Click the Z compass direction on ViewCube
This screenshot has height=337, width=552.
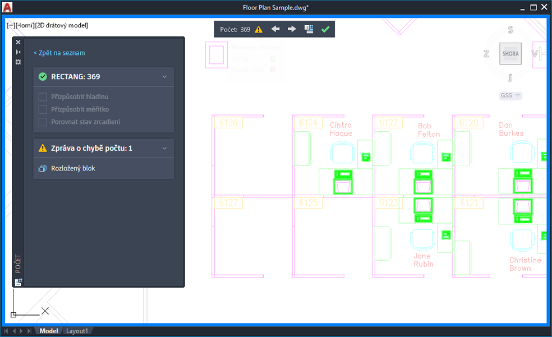(x=486, y=54)
